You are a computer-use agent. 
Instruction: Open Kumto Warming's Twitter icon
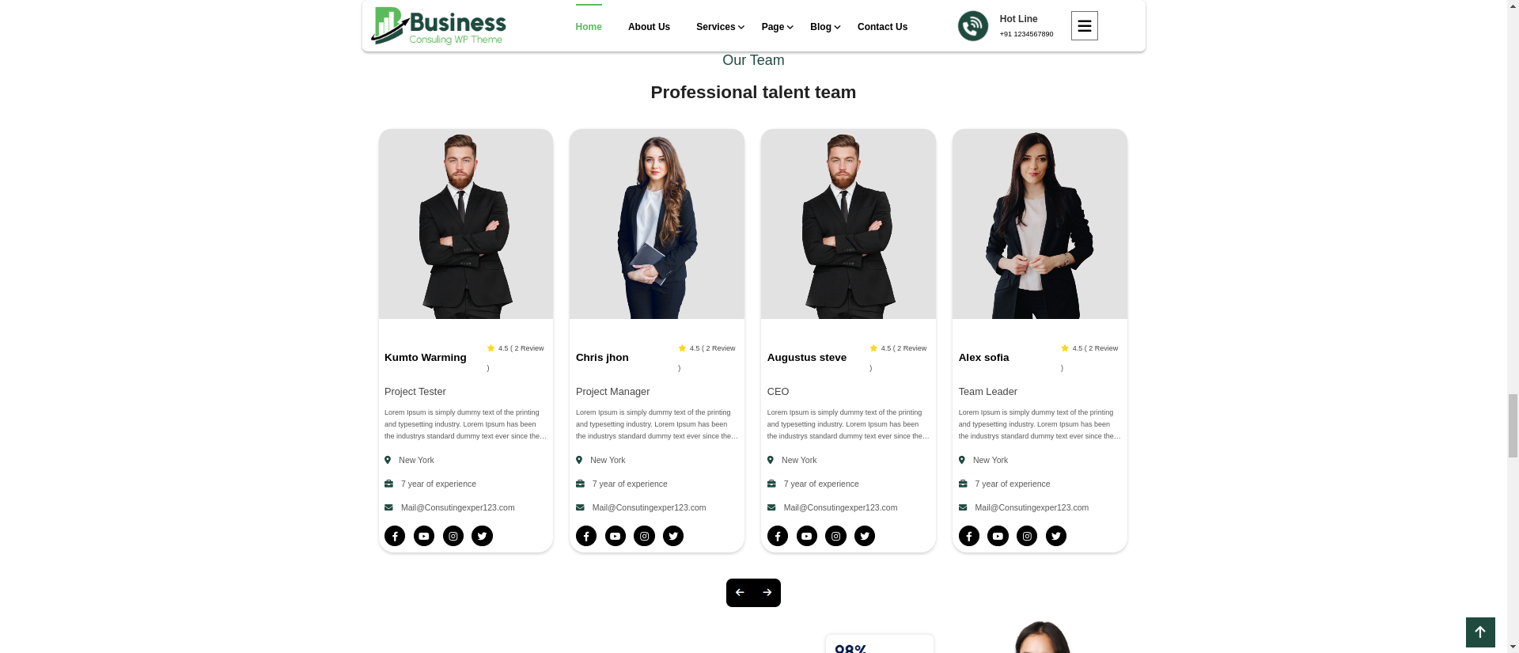pos(482,536)
